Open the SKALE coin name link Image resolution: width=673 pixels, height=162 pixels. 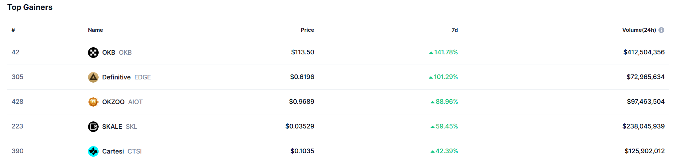(x=112, y=127)
